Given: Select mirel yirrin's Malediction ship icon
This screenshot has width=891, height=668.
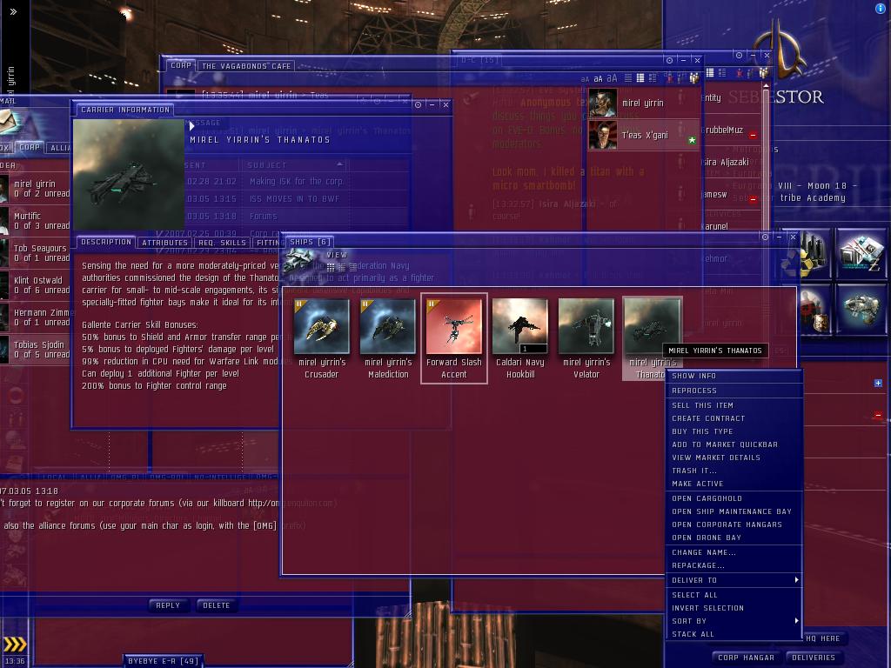Looking at the screenshot, I should tap(388, 326).
